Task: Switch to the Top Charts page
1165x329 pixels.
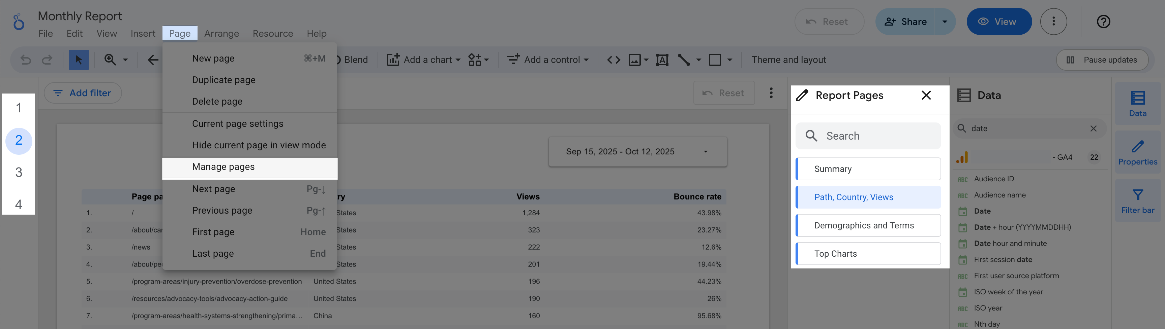Action: tap(867, 253)
